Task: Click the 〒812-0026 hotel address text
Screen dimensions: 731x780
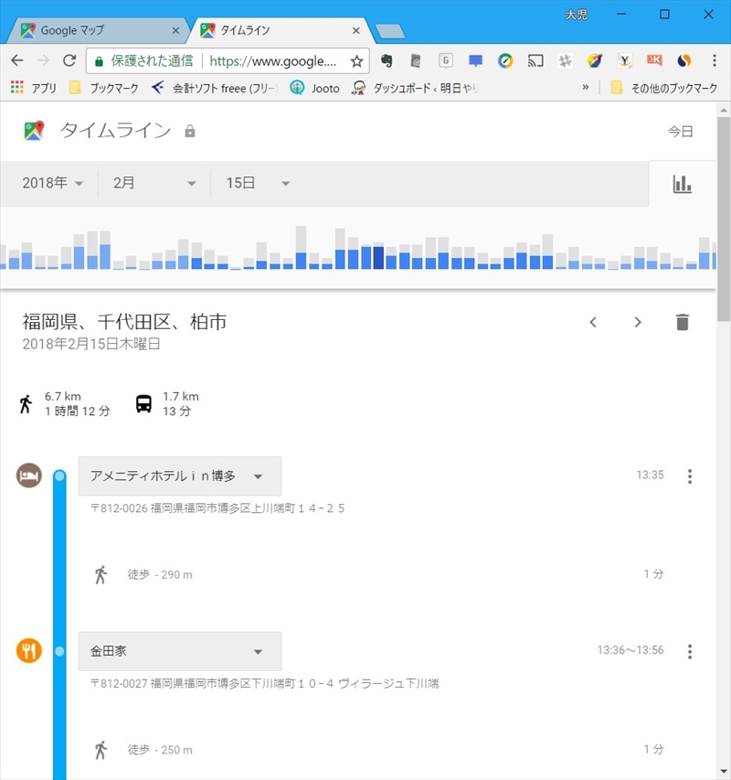Action: [x=217, y=508]
